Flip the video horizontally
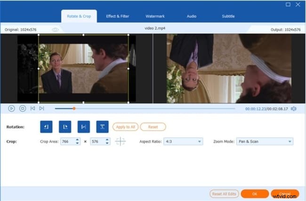The width and height of the screenshot is (306, 201). (x=83, y=127)
